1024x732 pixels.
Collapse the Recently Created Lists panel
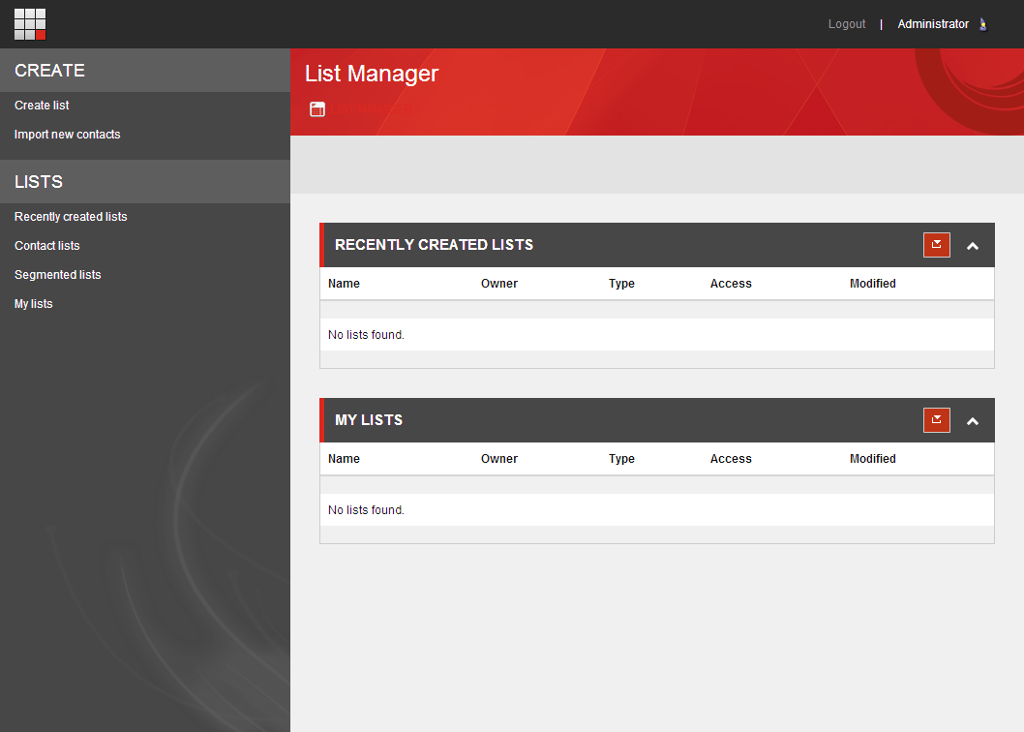click(973, 246)
